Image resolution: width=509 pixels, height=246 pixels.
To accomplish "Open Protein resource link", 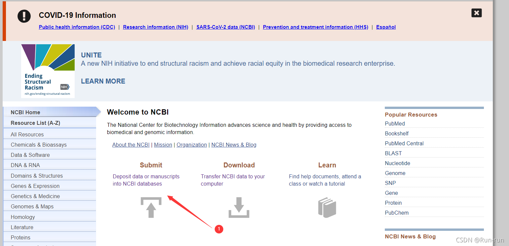I will tap(393, 203).
